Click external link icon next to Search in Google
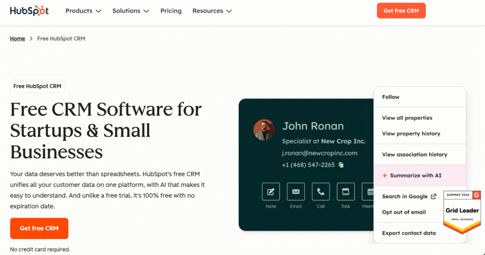485x255 pixels. [x=434, y=196]
